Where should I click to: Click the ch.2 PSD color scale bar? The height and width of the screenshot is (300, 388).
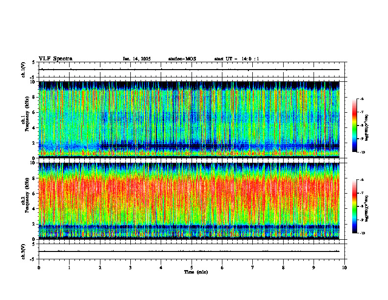(355, 206)
